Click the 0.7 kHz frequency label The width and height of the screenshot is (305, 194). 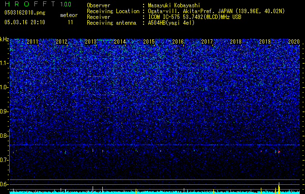pos(4,160)
